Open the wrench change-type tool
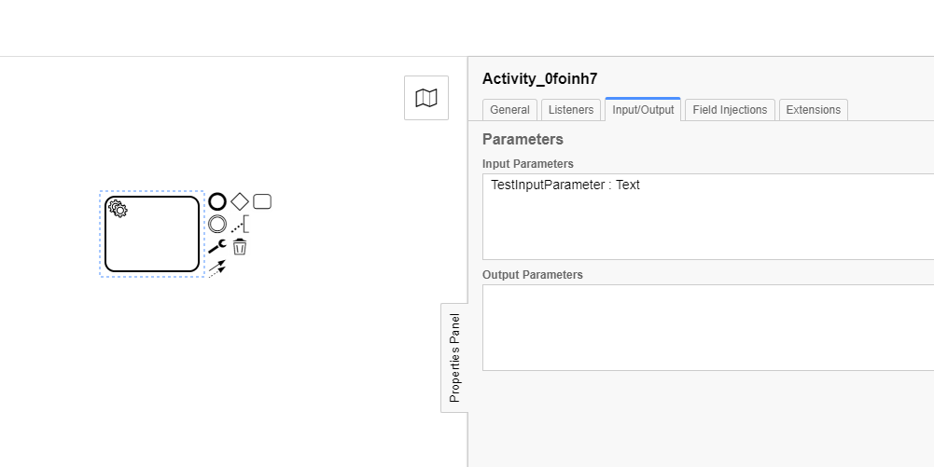This screenshot has width=934, height=467. point(217,246)
